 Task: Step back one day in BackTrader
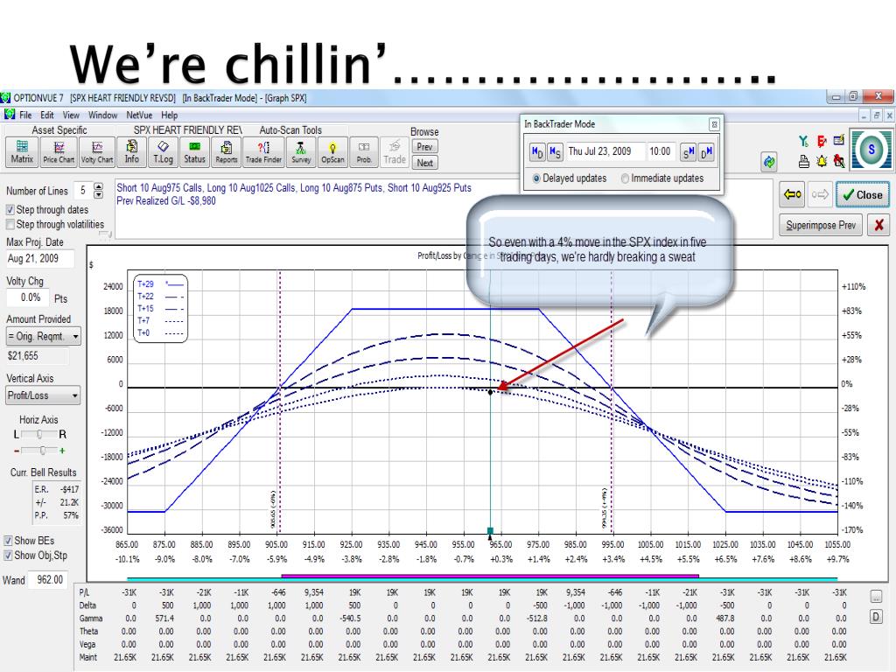tap(537, 152)
